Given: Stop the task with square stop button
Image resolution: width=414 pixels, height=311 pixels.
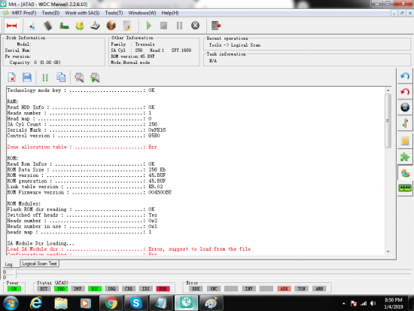Looking at the screenshot, I should [x=163, y=26].
